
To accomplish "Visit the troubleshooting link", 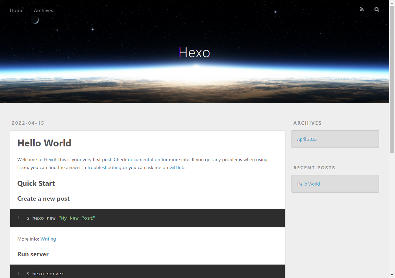I will [x=104, y=167].
